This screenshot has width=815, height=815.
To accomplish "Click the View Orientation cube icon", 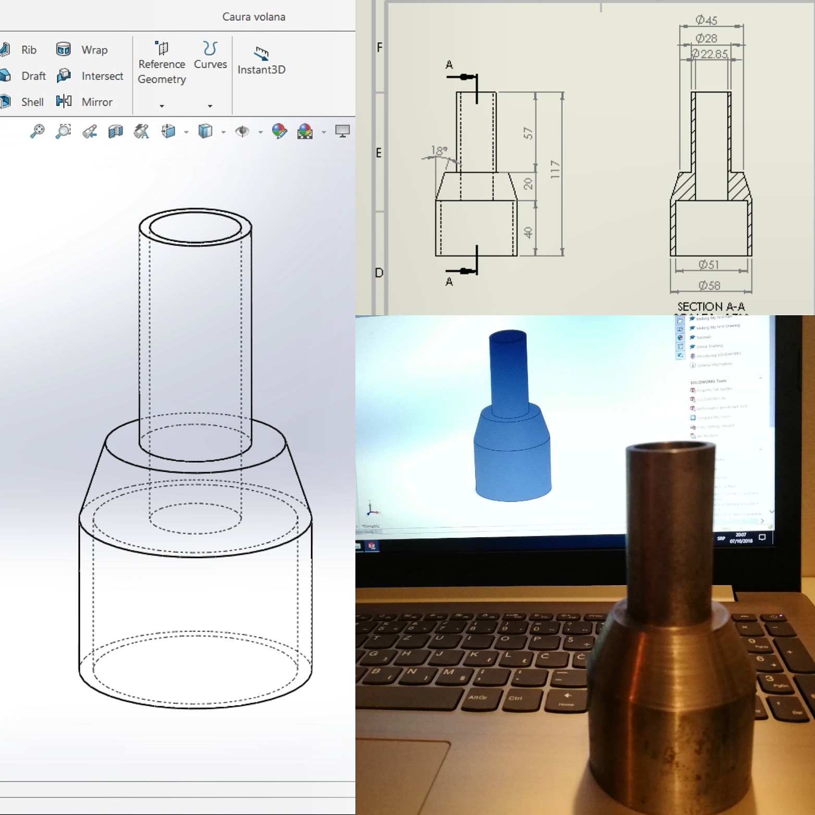I will (x=168, y=131).
